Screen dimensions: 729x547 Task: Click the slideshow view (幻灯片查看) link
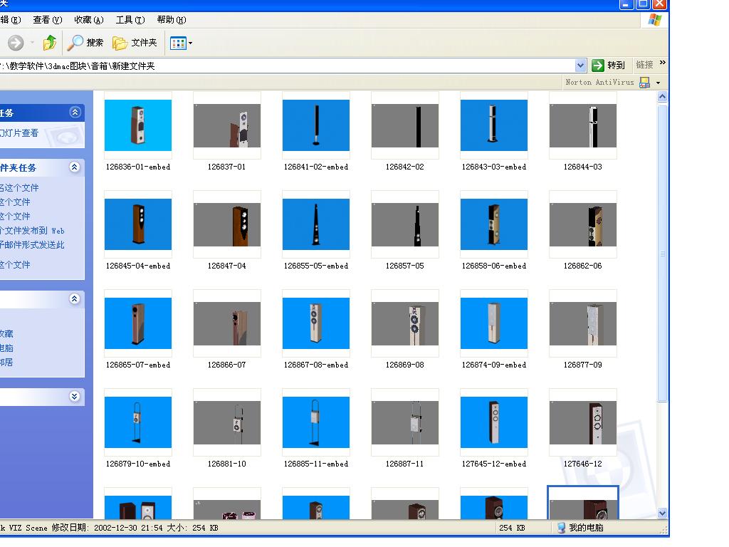click(19, 133)
